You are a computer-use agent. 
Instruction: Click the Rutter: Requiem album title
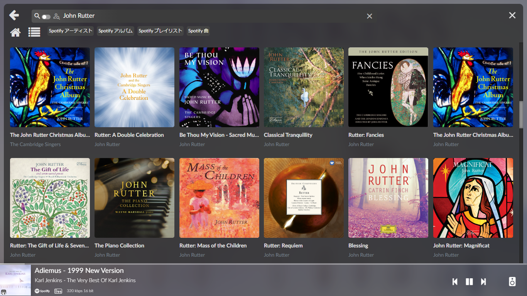pyautogui.click(x=283, y=246)
